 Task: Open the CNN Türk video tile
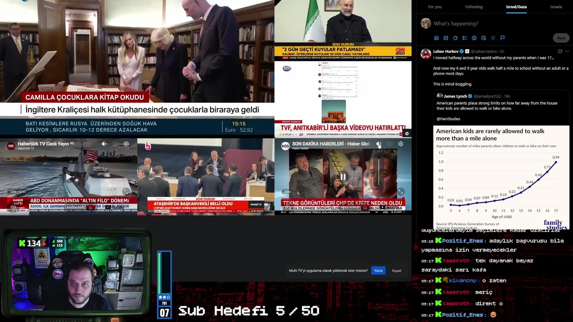(343, 30)
